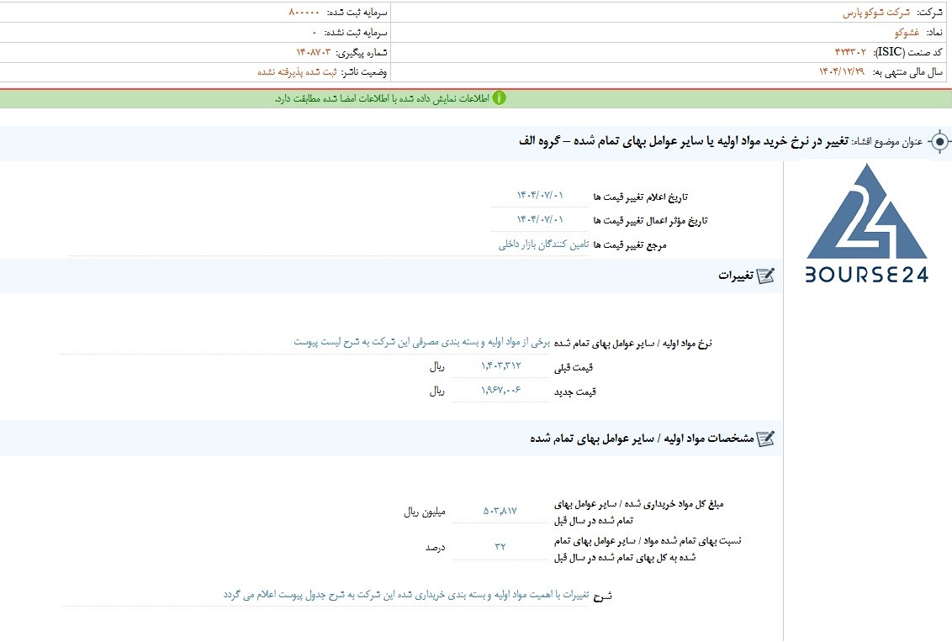Click the شرح label
952x641 pixels.
tap(602, 596)
